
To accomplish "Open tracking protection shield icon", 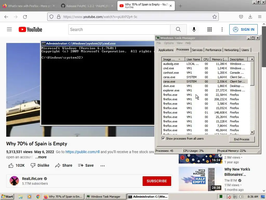I will [x=51, y=17].
